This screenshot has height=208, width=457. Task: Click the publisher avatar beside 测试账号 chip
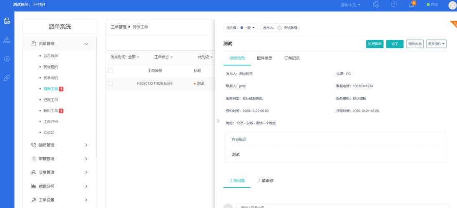pyautogui.click(x=280, y=27)
